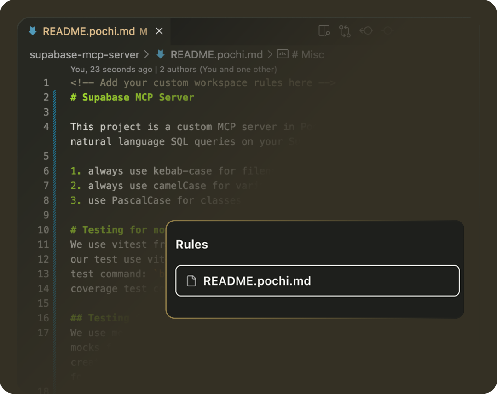
Task: Click the '# Supabase MCP Server' heading line
Action: click(x=132, y=98)
